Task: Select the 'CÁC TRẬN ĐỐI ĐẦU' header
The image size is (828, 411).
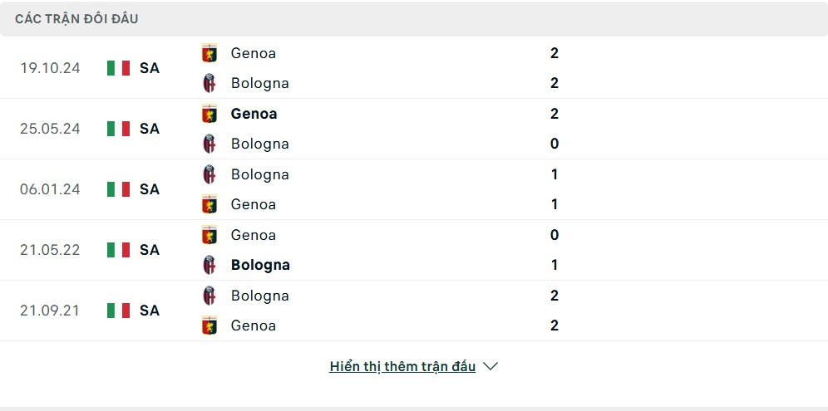Action: click(76, 19)
